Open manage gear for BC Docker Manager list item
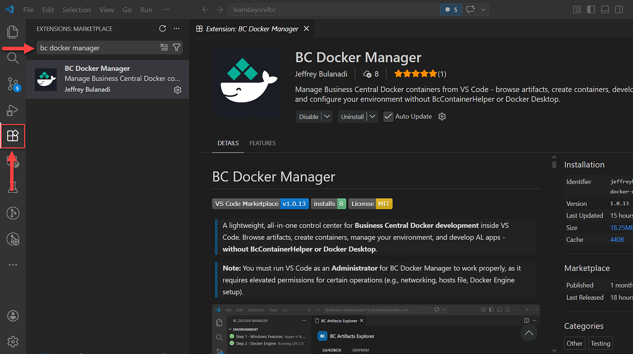This screenshot has height=354, width=633. [178, 90]
